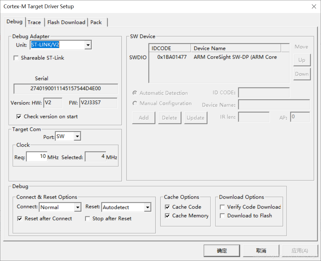Toggle Stop after Reset checkbox
This screenshot has height=261, width=321.
[x=87, y=219]
